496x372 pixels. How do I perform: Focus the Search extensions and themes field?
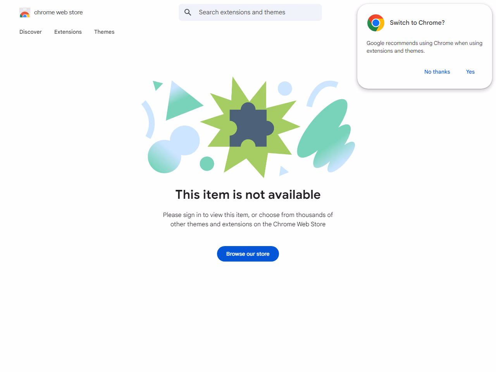[256, 12]
